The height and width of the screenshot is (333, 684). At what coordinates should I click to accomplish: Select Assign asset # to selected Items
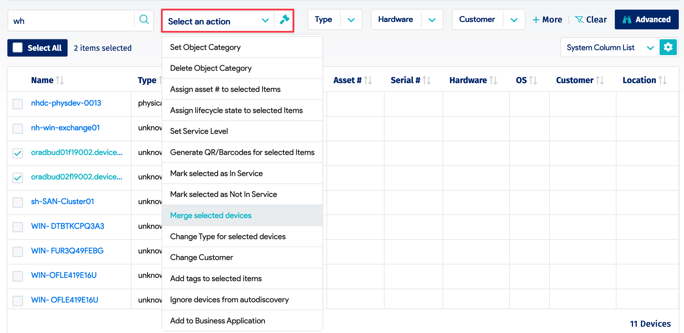(x=242, y=89)
